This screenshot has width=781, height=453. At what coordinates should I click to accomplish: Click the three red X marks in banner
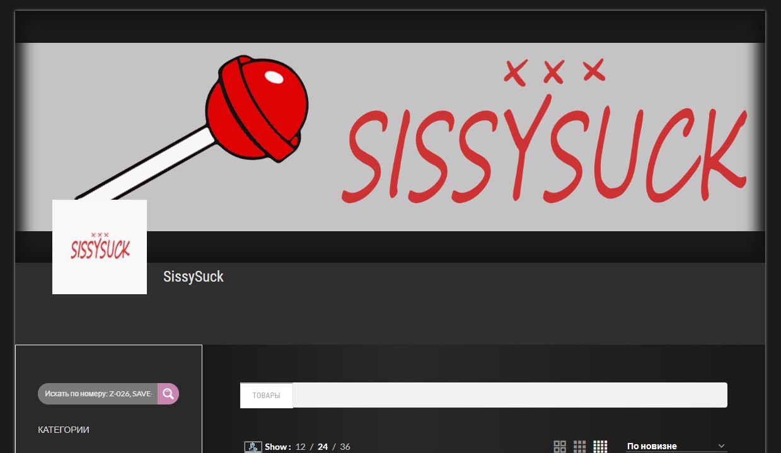click(553, 72)
